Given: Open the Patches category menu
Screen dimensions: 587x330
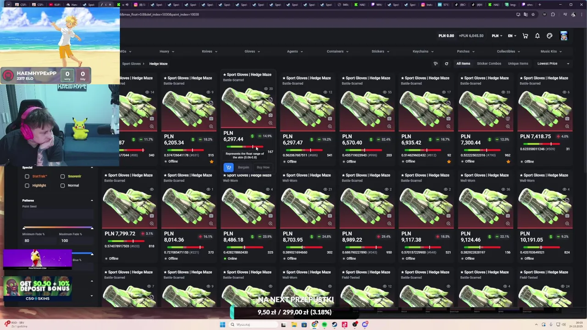Looking at the screenshot, I should tap(465, 51).
